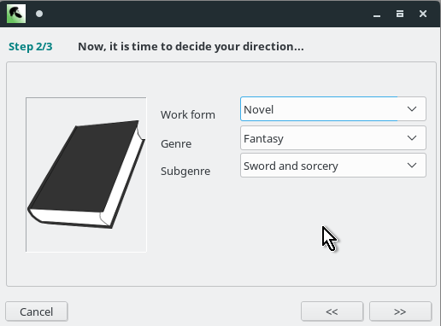This screenshot has width=441, height=326.
Task: Click the application logo in the title bar
Action: click(x=16, y=14)
